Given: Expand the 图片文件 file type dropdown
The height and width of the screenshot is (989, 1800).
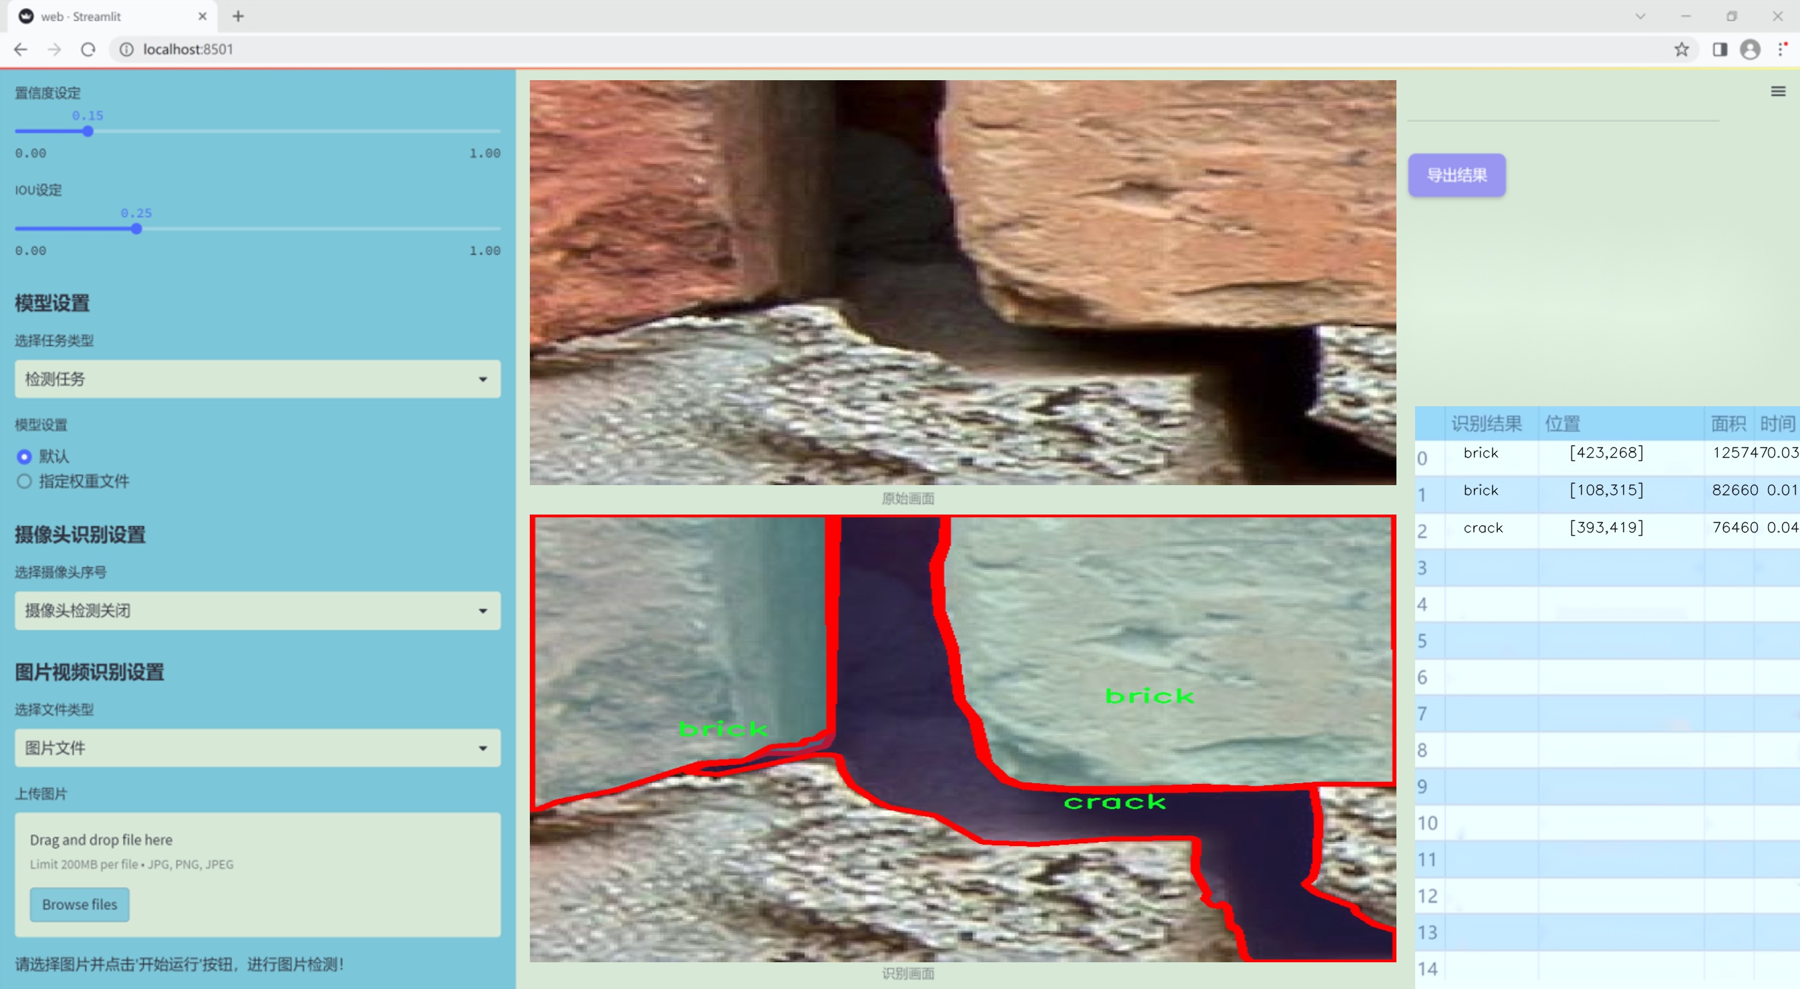Looking at the screenshot, I should pos(257,748).
